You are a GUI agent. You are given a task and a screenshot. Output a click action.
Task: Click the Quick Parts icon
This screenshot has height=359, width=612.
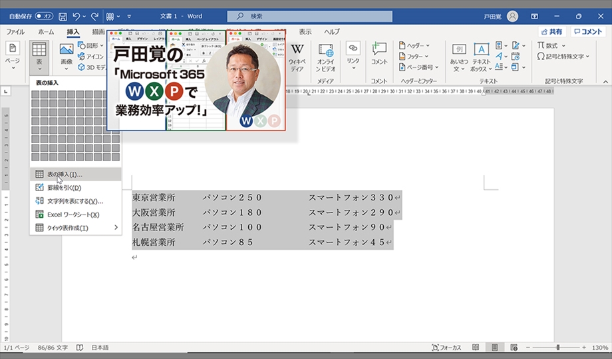pos(500,46)
